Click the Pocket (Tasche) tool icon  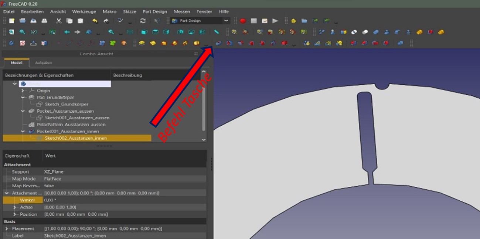point(218,43)
